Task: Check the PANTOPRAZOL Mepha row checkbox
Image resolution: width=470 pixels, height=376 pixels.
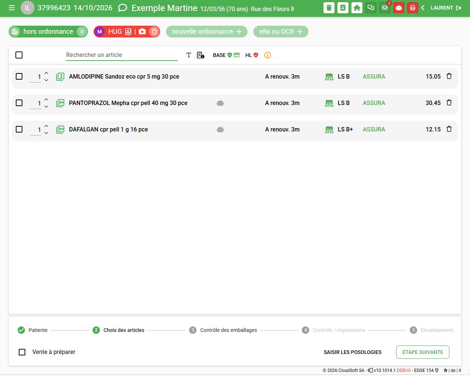Action: coord(19,103)
